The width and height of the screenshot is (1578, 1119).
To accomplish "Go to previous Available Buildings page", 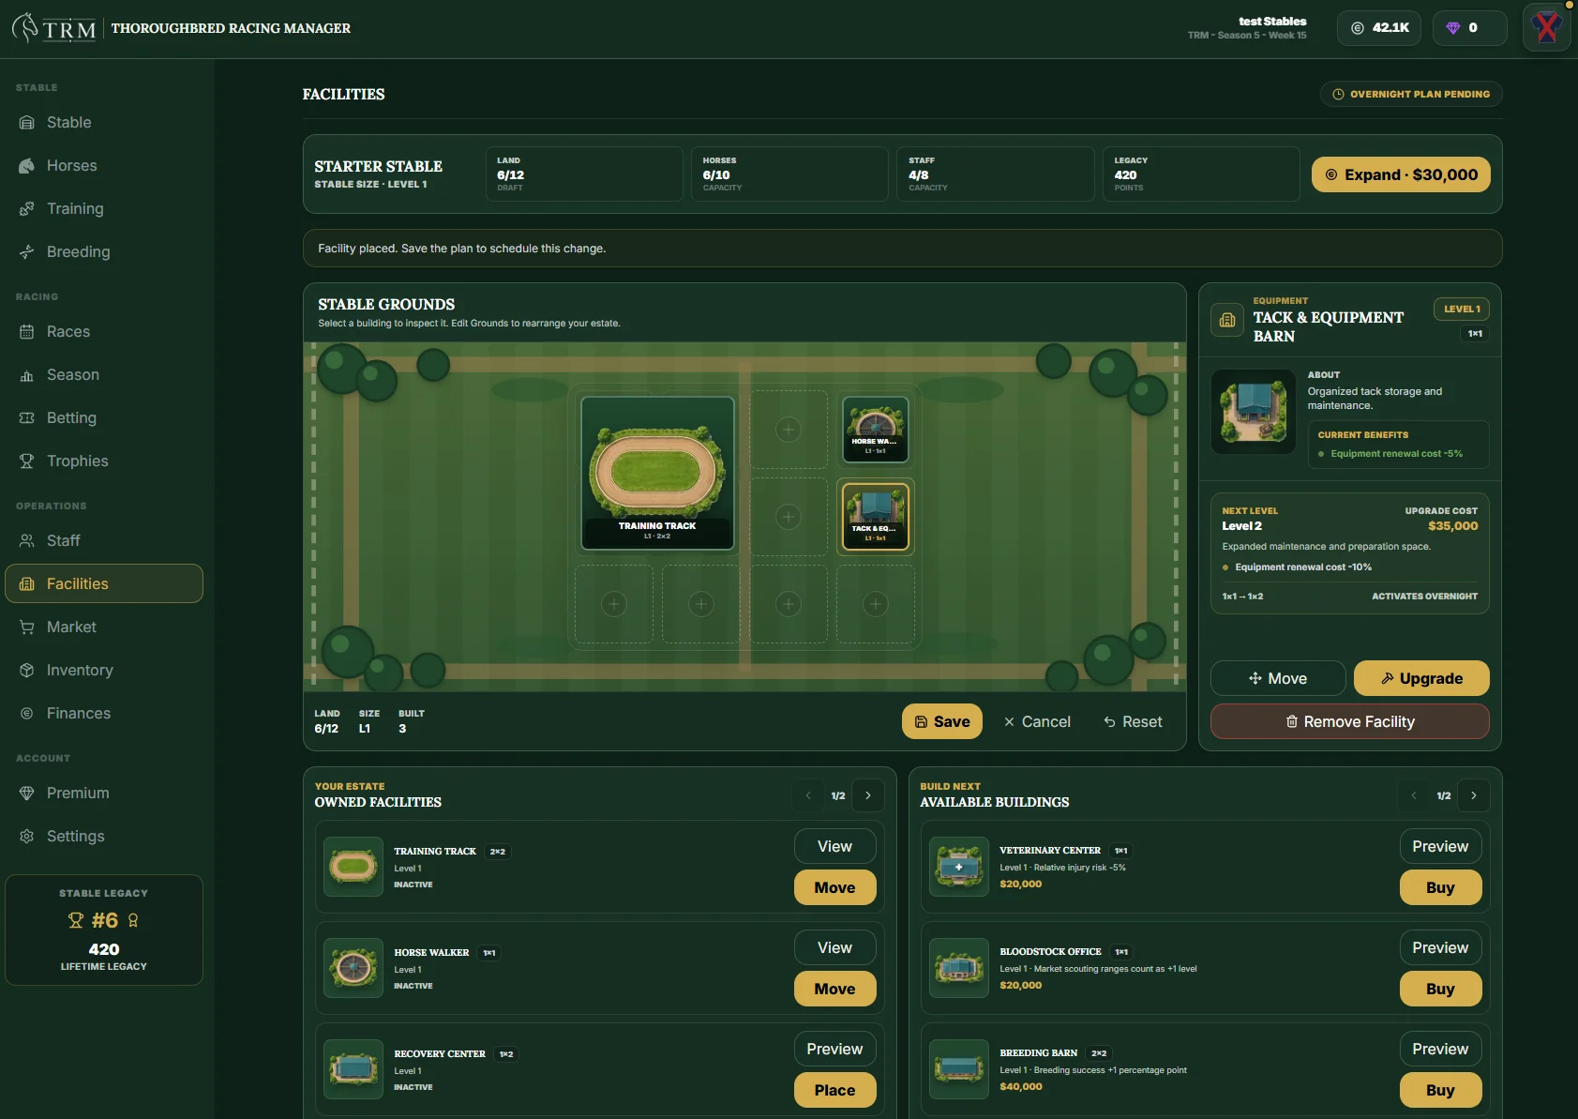I will point(1414,795).
